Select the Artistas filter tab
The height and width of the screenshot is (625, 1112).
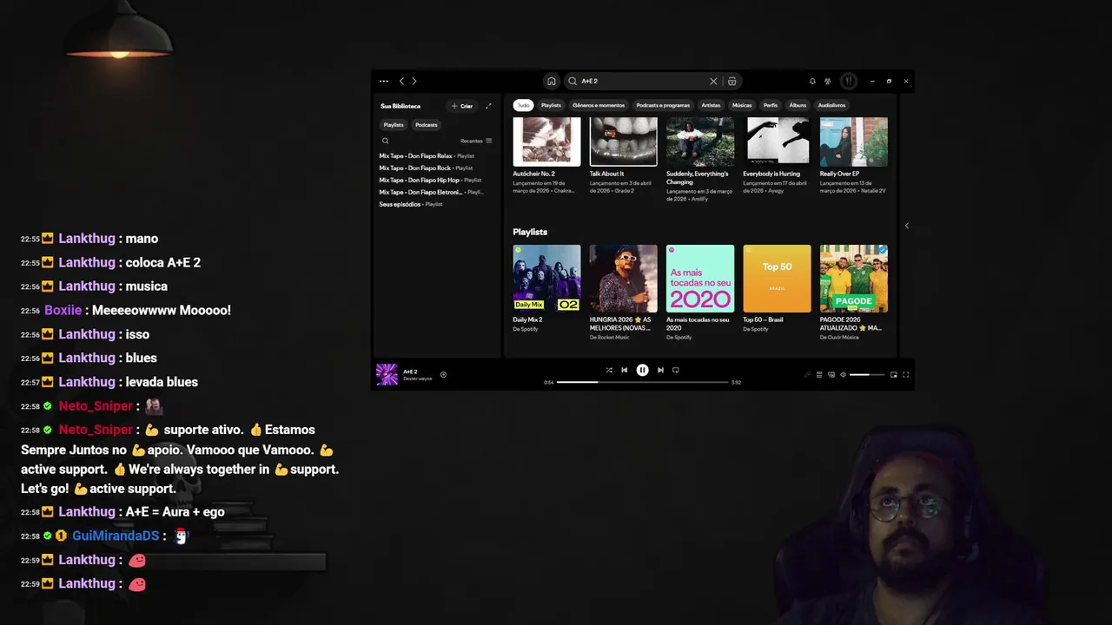coord(711,105)
